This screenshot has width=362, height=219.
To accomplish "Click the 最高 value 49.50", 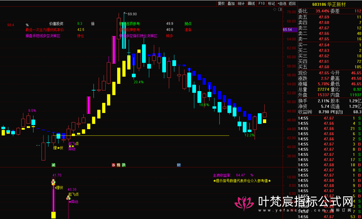I will pos(356,79).
